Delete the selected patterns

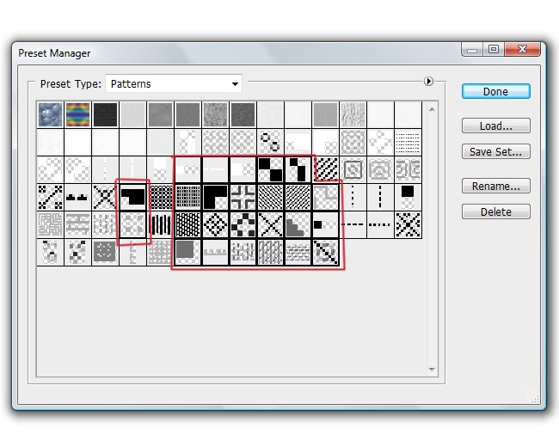pos(495,211)
